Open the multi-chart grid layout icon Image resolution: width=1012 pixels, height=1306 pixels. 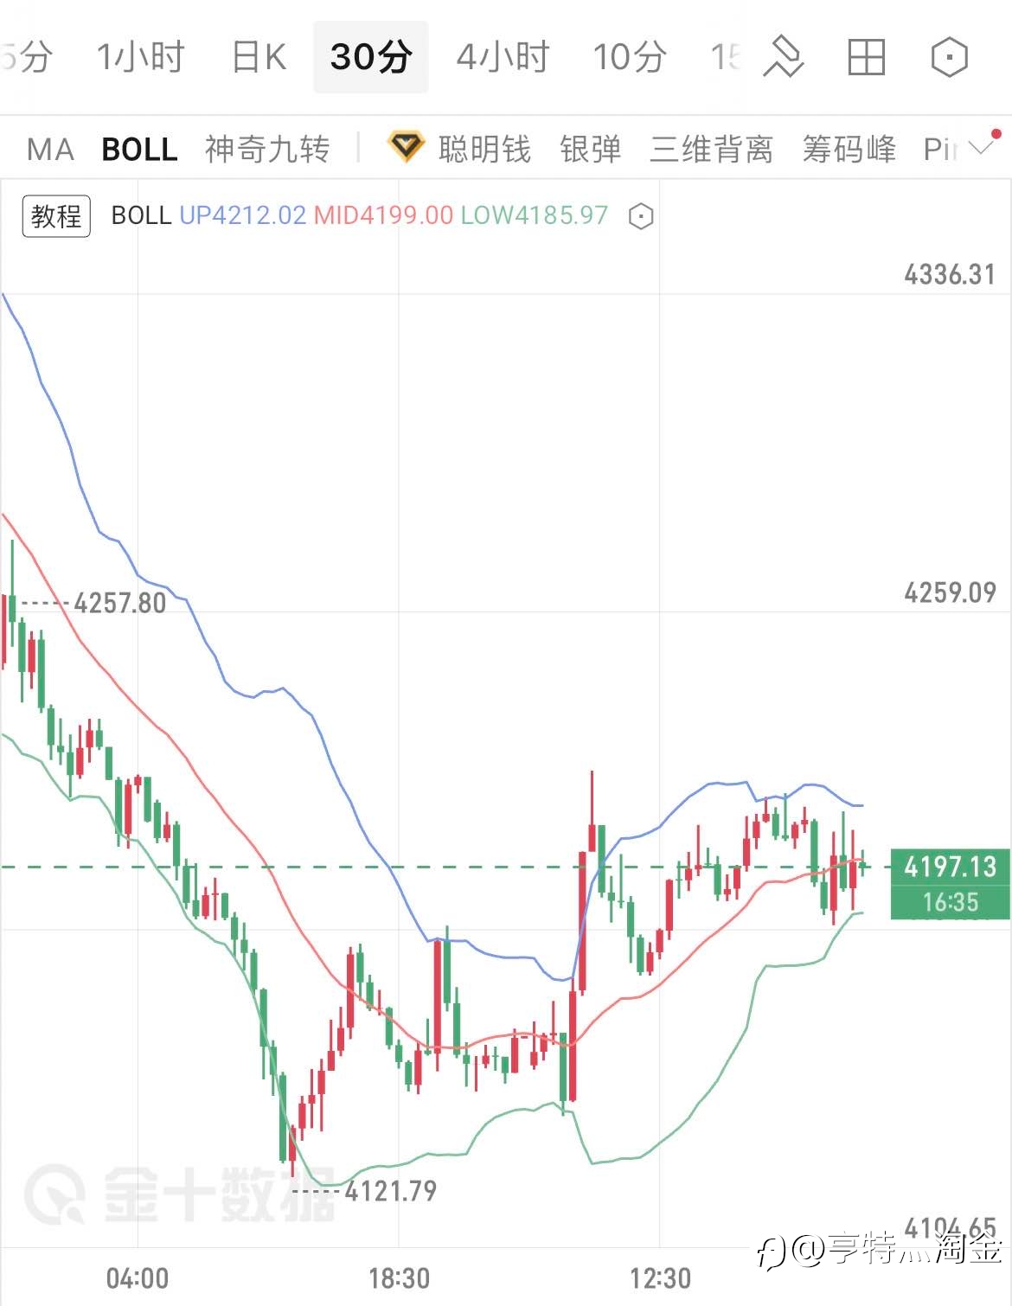866,58
